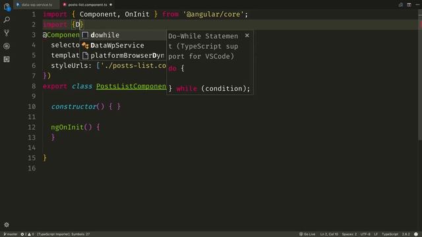Change file encoding UTF-8
Viewport: 422px width, 237px height.
point(365,234)
